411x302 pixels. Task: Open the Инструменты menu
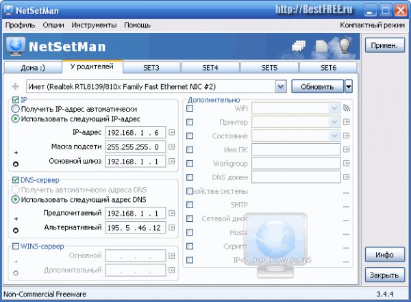pos(94,25)
